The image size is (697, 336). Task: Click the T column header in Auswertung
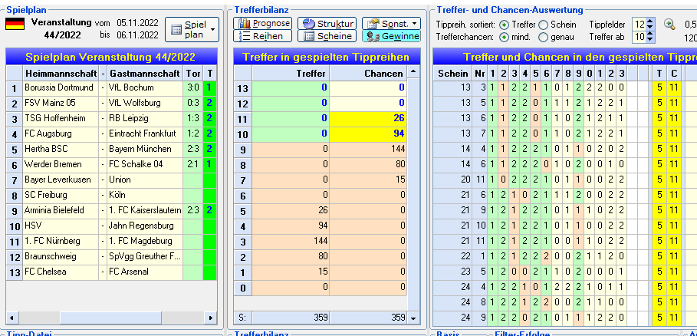click(659, 74)
